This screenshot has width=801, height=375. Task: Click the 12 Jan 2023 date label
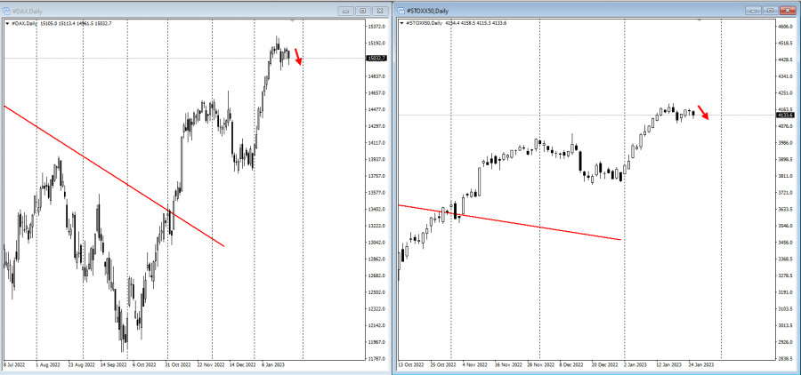(x=668, y=365)
